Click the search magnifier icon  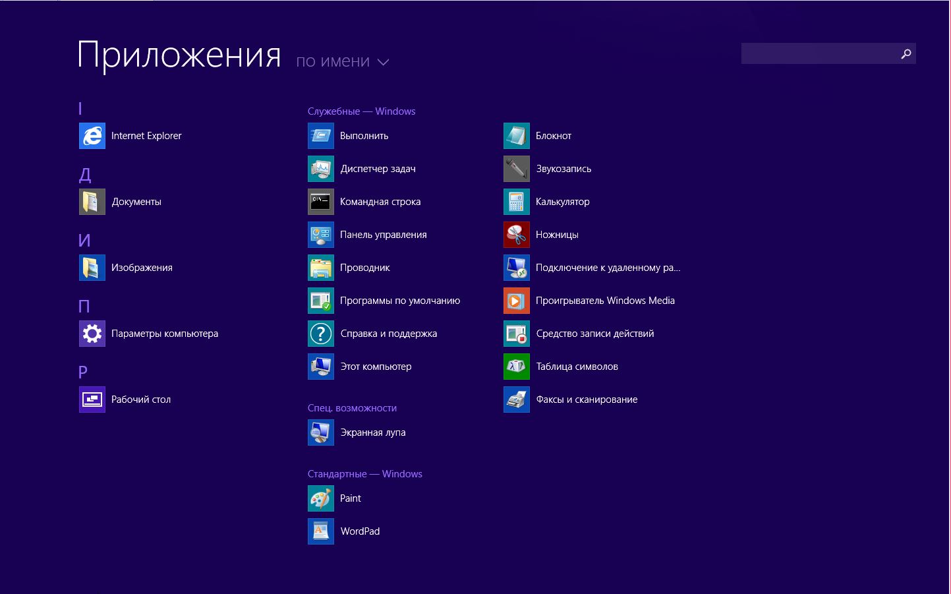pos(906,54)
